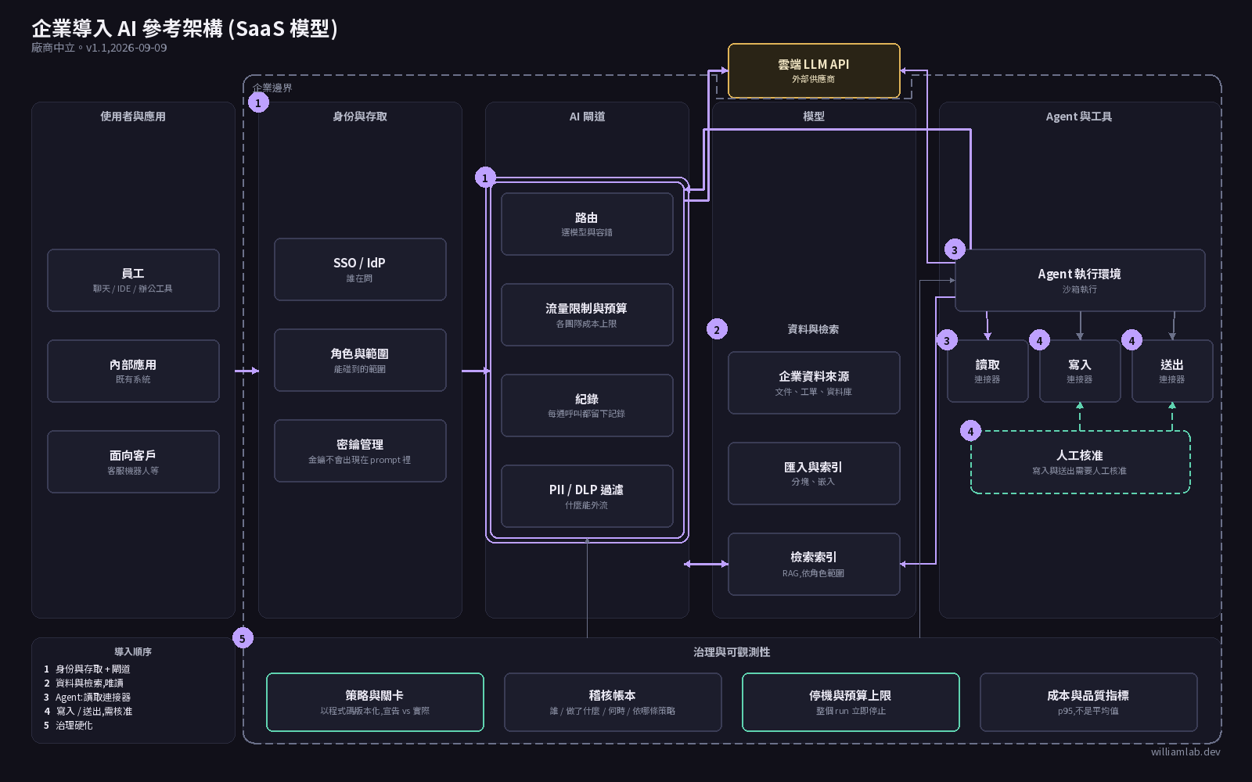Select the 檢索索引 node

click(814, 565)
